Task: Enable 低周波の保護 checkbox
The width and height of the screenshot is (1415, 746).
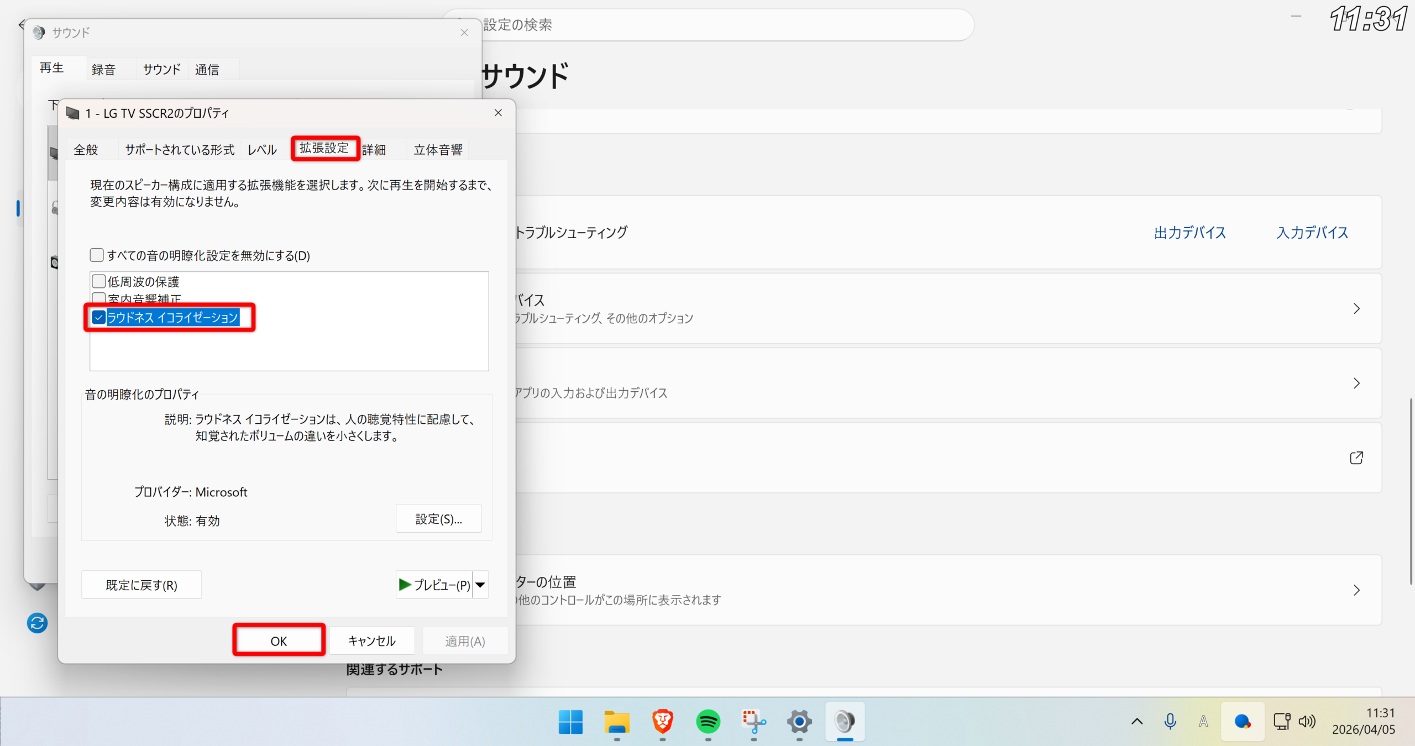Action: [99, 281]
